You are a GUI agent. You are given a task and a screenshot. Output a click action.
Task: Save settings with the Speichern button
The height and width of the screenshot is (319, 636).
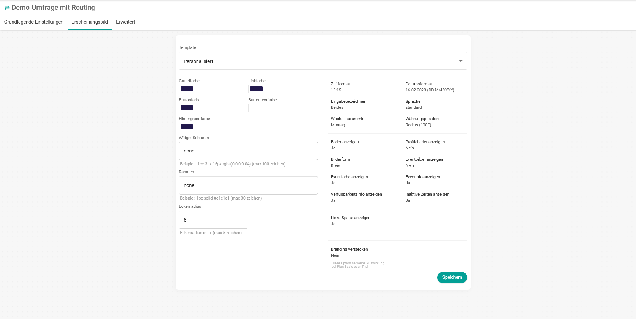pyautogui.click(x=452, y=277)
